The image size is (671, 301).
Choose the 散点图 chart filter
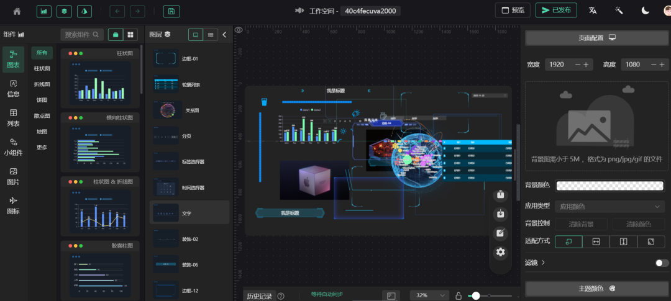coord(42,116)
